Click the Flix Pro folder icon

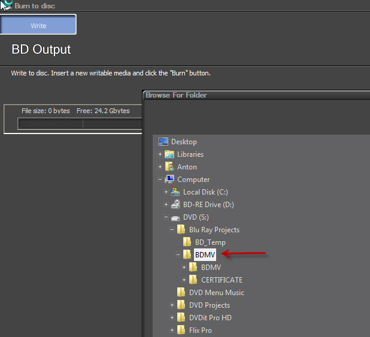tap(181, 330)
